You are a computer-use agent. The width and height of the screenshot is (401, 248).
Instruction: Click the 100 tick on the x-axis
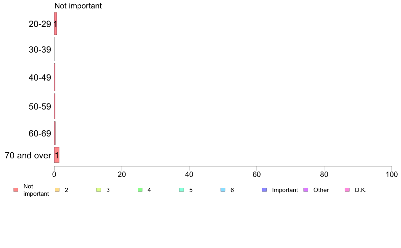[x=392, y=175]
